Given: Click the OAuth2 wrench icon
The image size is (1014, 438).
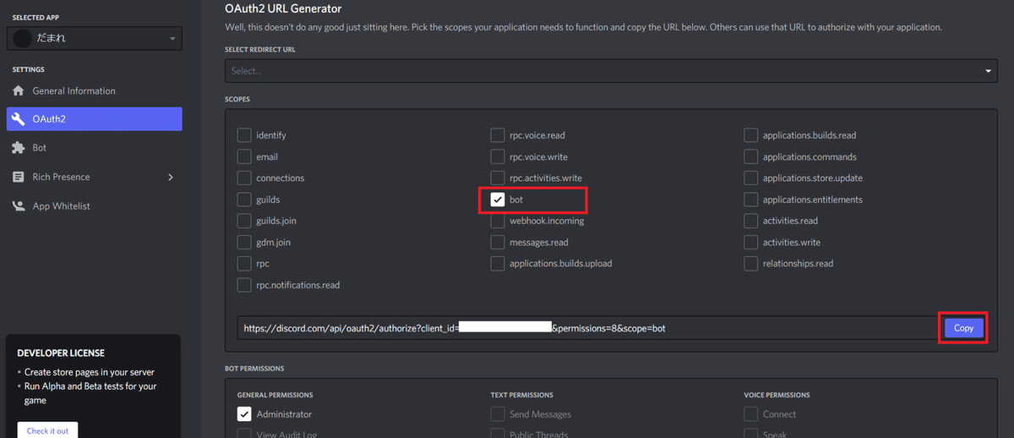Looking at the screenshot, I should 19,119.
